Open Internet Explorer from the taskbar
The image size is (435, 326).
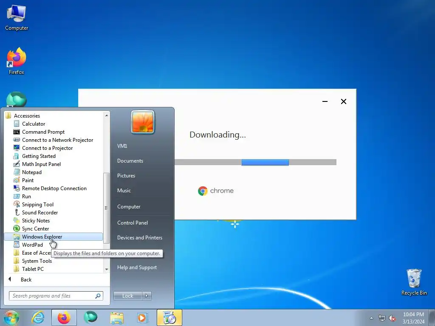tap(38, 318)
